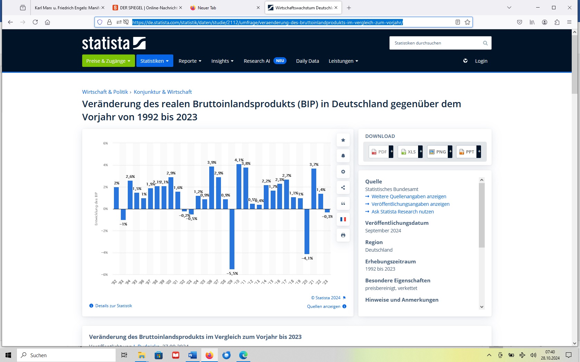The height and width of the screenshot is (362, 580).
Task: Open the extensions puzzle icon
Action: (x=557, y=22)
